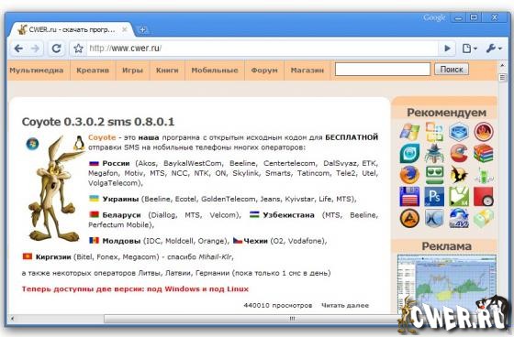This screenshot has height=337, width=514.
Task: Open the Мультимедиа menu item
Action: click(37, 70)
